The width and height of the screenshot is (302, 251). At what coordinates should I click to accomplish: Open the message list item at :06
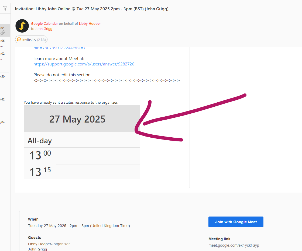[5, 43]
